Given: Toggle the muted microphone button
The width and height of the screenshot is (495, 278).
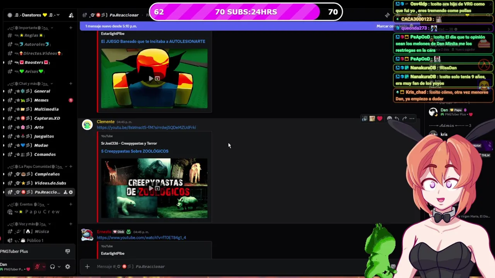Looking at the screenshot, I should point(37,266).
